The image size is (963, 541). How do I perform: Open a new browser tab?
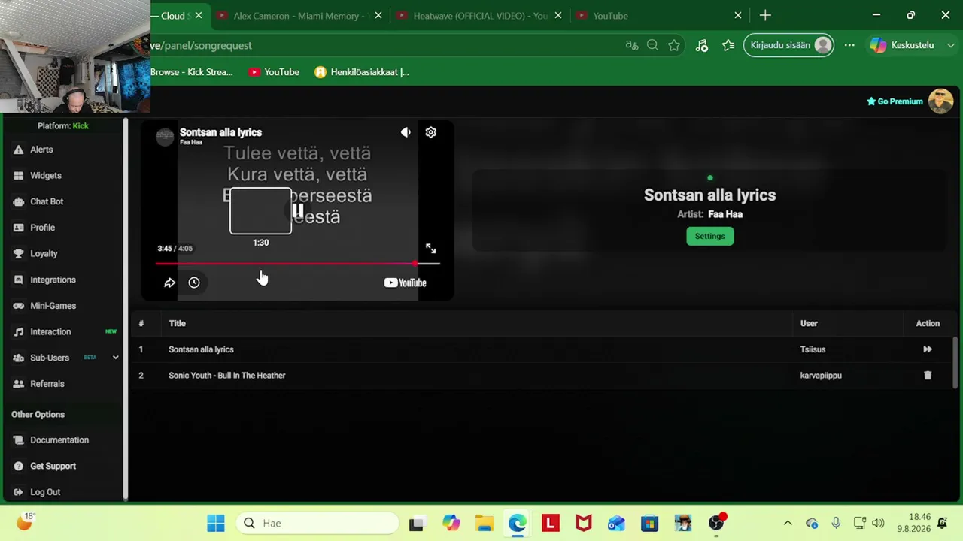(765, 15)
